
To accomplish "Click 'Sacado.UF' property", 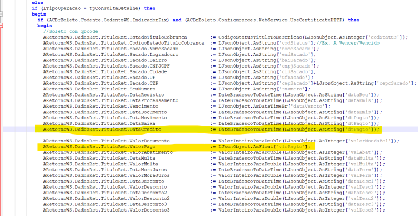I will pos(142,78).
